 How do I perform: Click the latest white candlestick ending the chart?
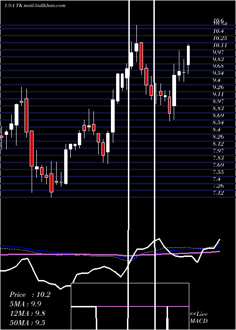click(188, 56)
